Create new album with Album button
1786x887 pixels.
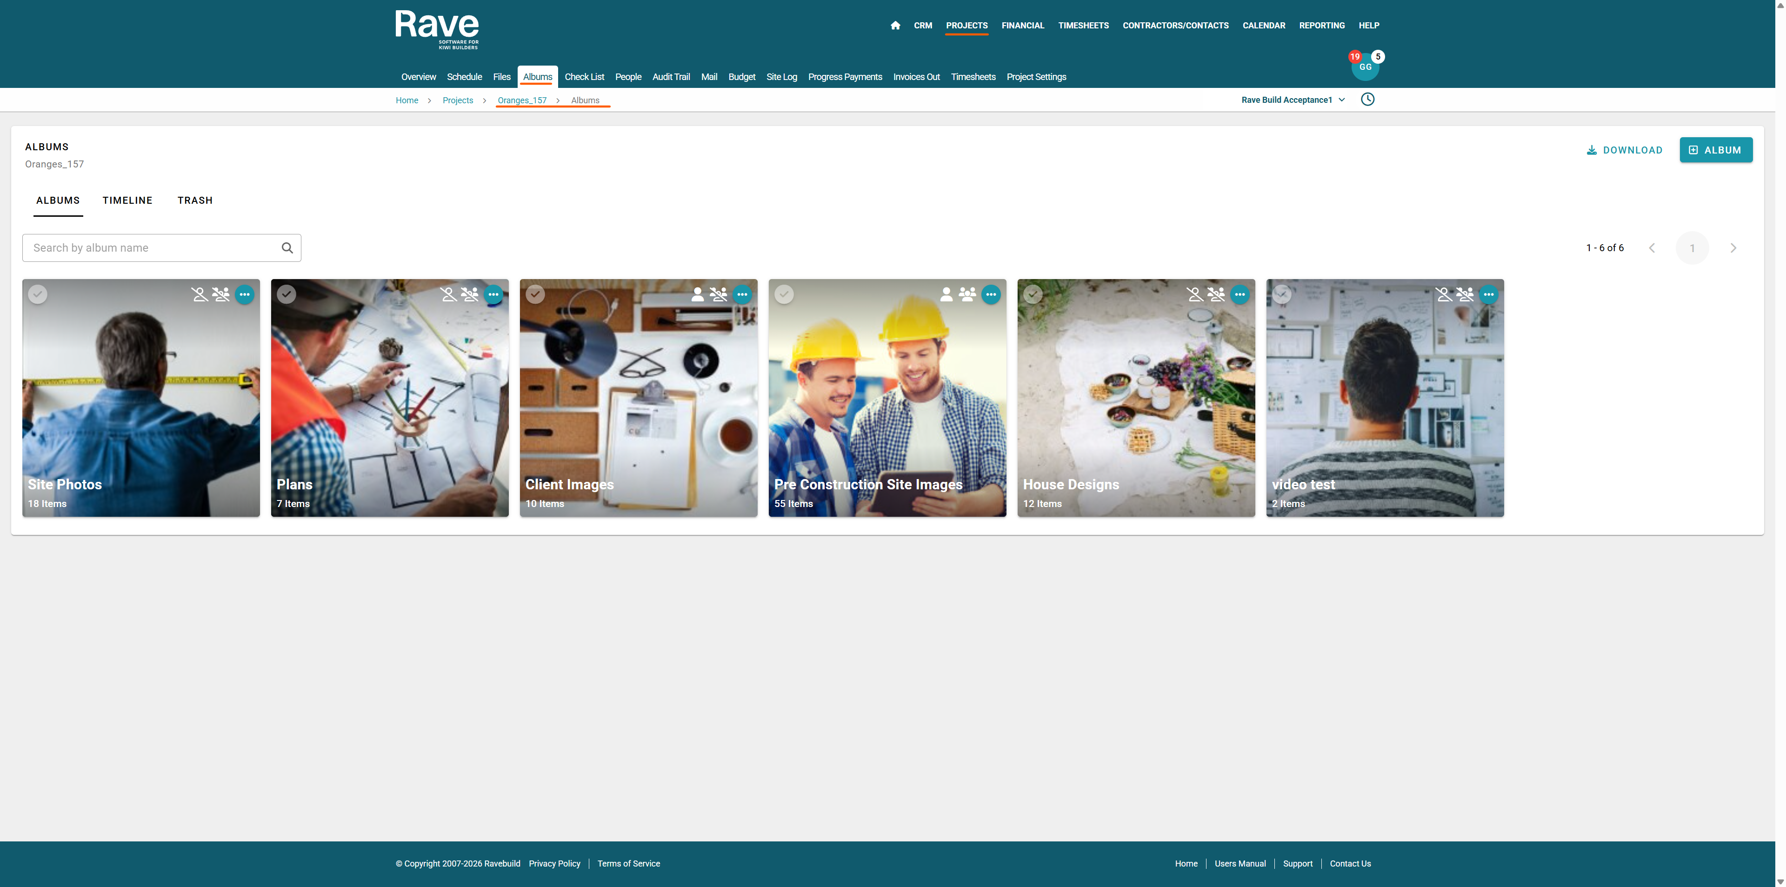(1715, 150)
